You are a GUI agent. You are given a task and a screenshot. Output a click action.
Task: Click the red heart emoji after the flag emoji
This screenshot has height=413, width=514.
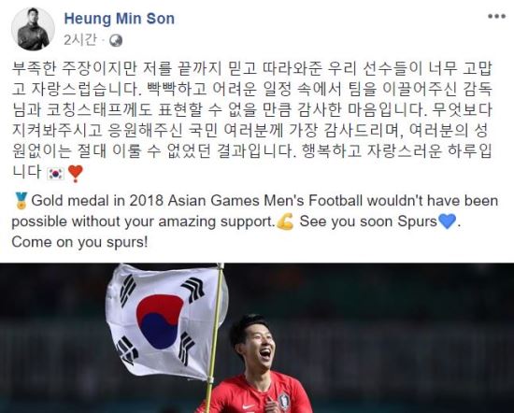[76, 173]
